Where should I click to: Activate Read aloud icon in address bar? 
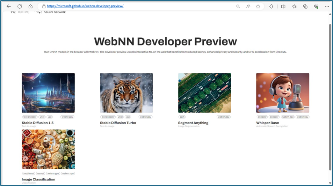point(248,6)
